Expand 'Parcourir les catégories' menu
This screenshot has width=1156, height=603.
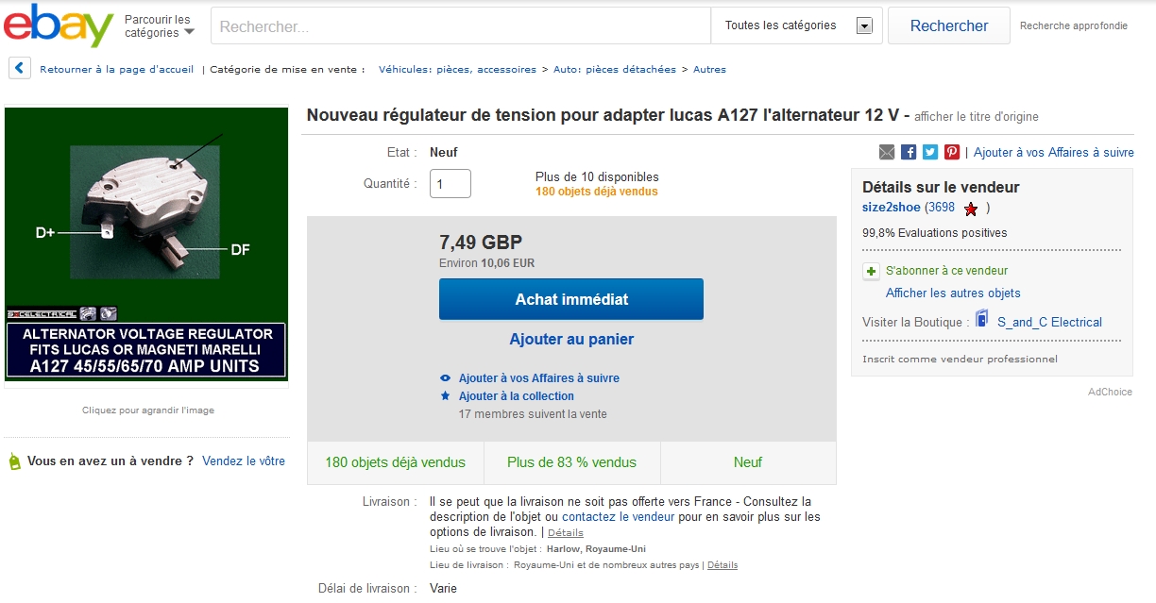pyautogui.click(x=159, y=25)
